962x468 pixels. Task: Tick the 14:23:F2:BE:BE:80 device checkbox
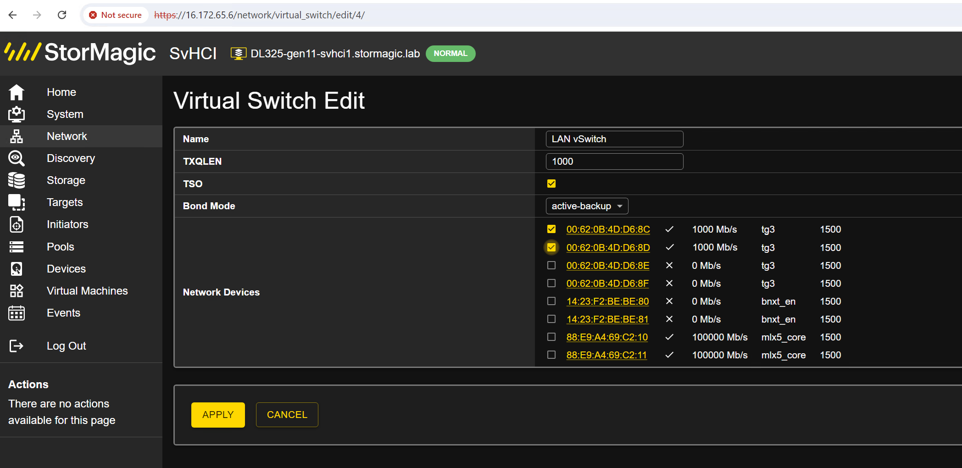coord(551,301)
